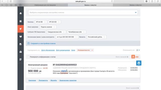161x90 pixels.
Task: Open the home page from the sidebar
Action: (x=21, y=13)
